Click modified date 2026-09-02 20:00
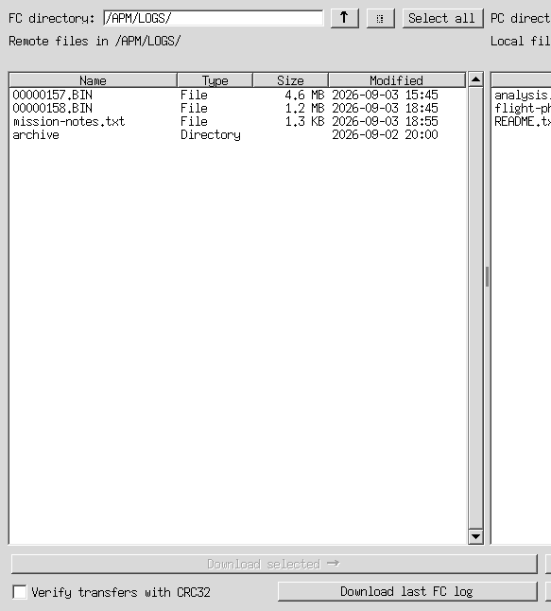Viewport: 551px width, 611px height. (x=385, y=135)
